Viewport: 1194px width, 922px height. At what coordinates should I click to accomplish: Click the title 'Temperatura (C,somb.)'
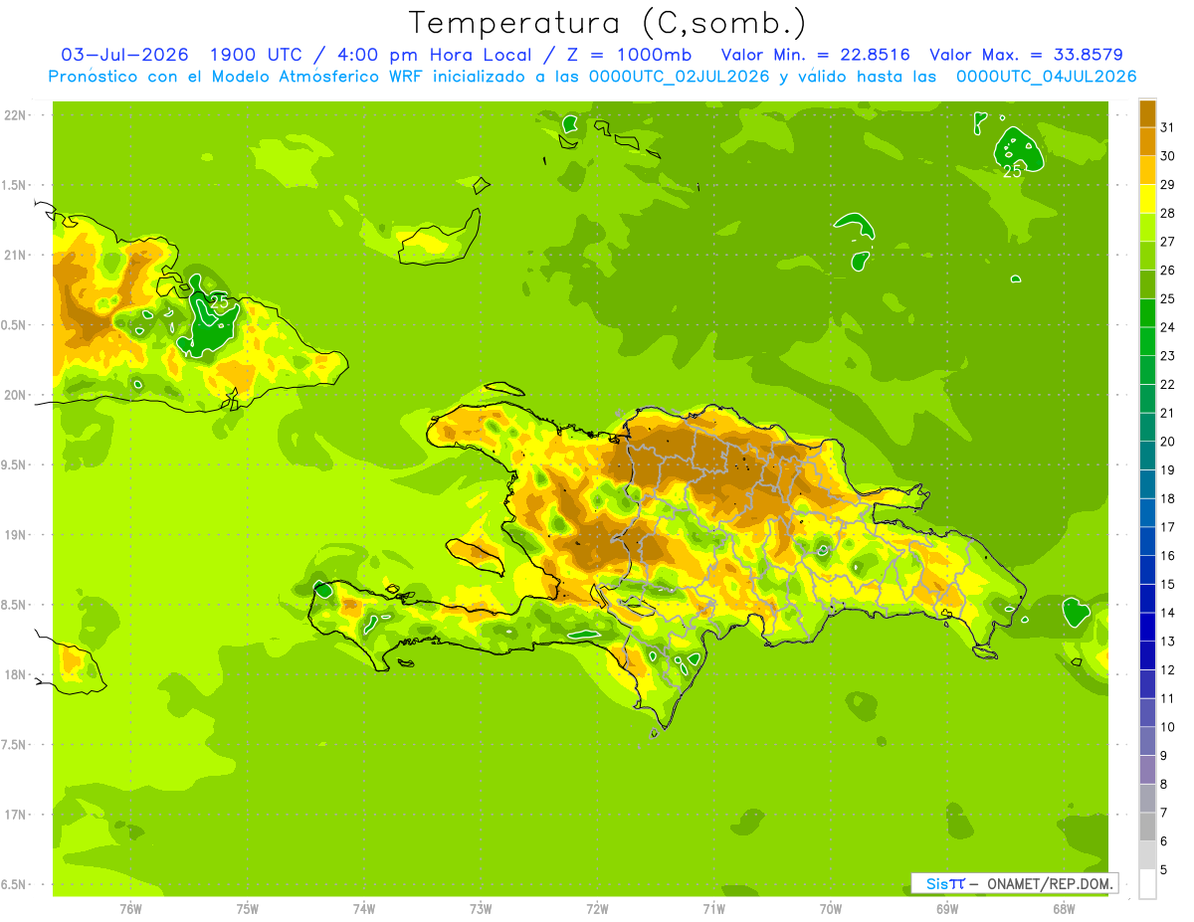(607, 22)
